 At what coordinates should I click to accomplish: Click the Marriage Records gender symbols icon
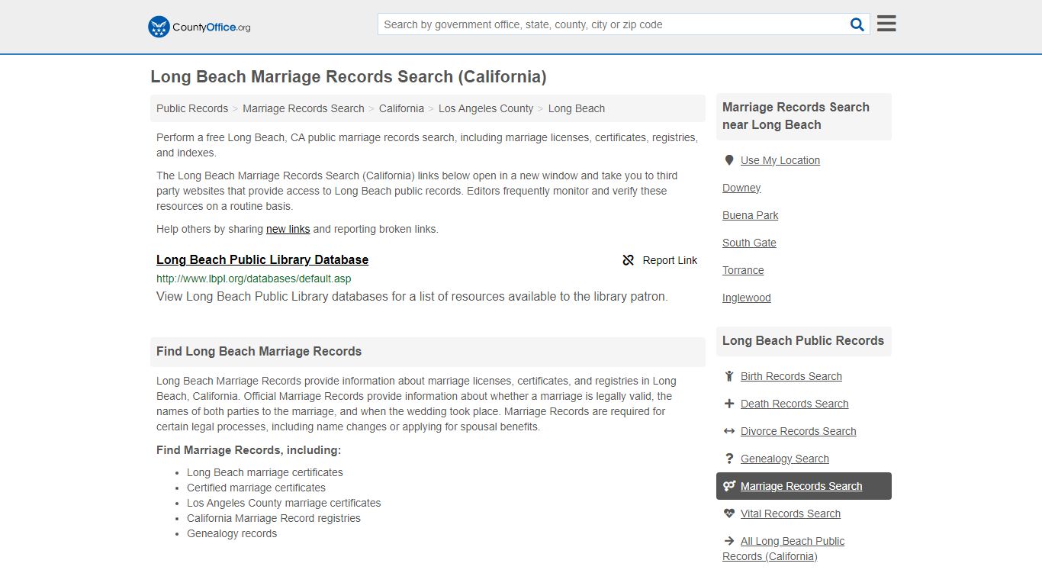(x=729, y=486)
